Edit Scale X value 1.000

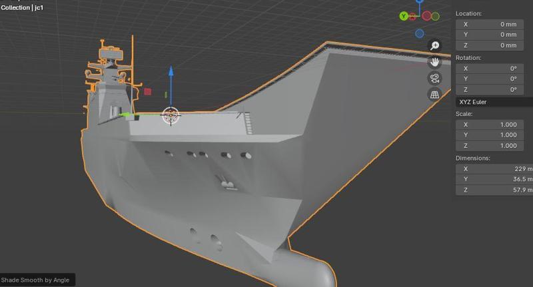[489, 125]
